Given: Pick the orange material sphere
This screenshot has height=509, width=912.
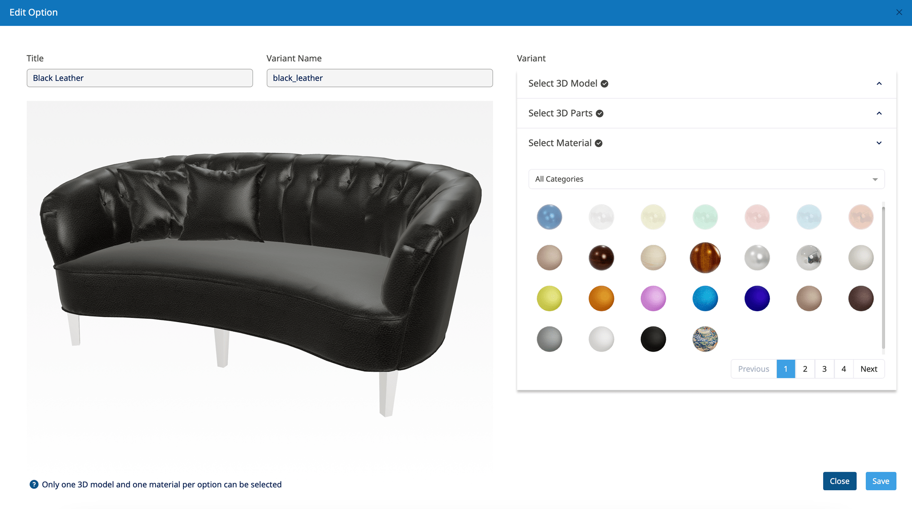Looking at the screenshot, I should 601,299.
